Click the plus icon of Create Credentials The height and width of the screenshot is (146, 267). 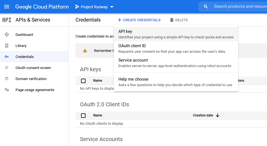point(120,20)
